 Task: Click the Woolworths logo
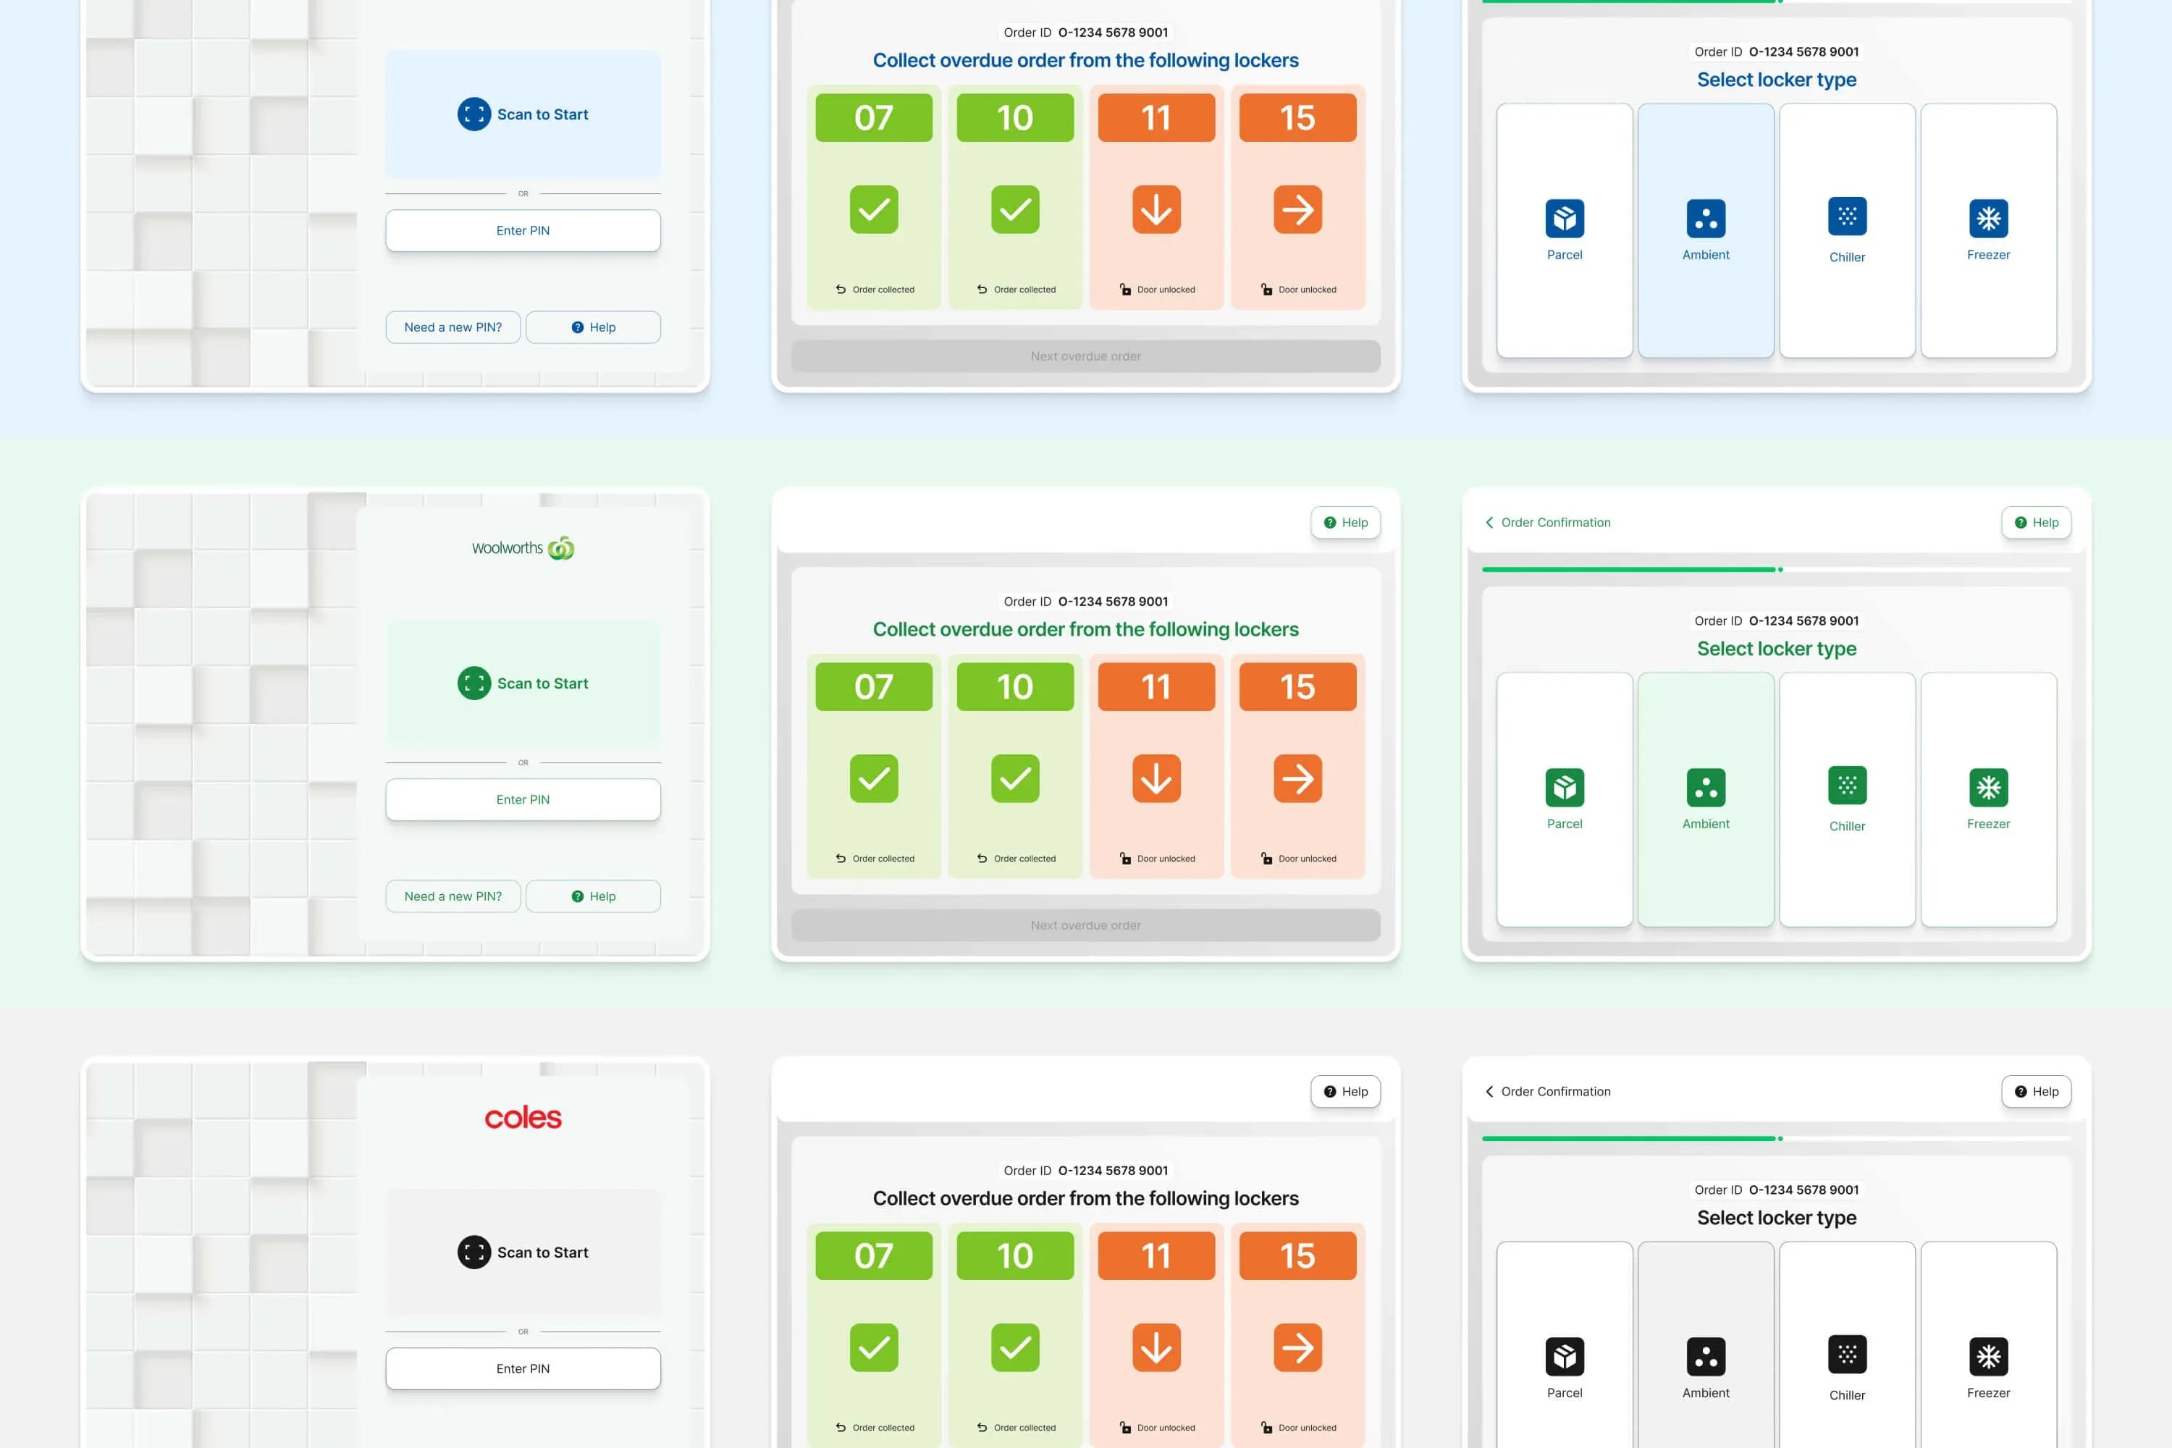523,549
